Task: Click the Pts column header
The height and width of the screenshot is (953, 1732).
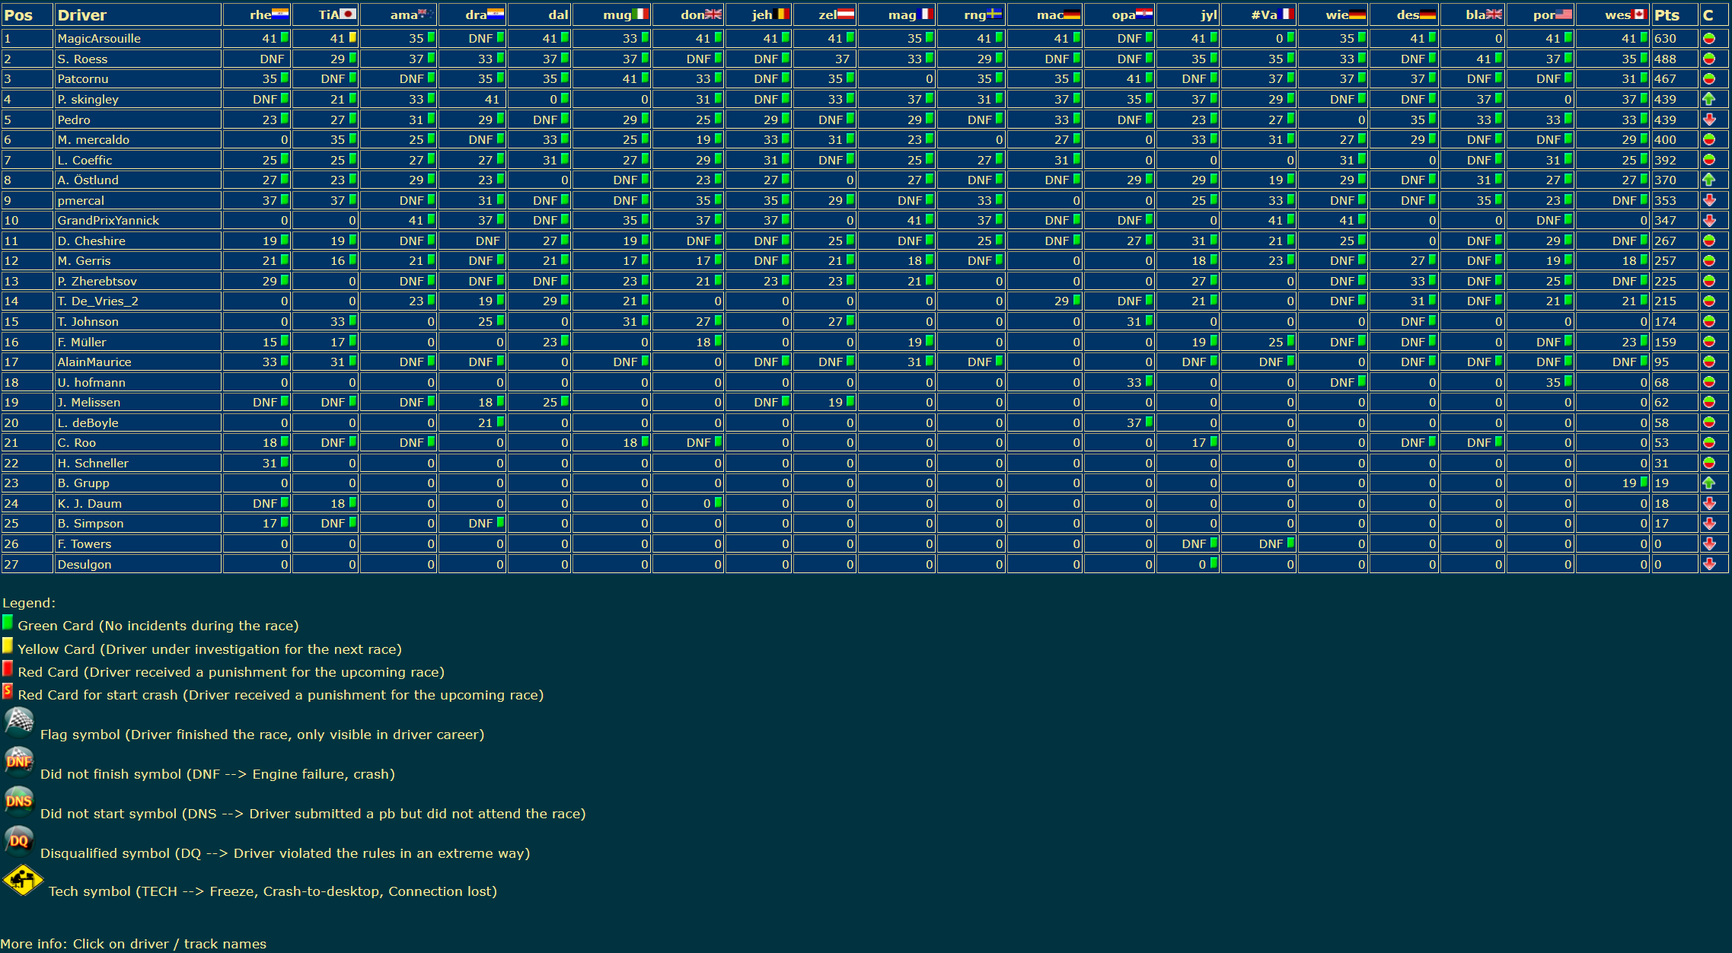Action: 1667,14
